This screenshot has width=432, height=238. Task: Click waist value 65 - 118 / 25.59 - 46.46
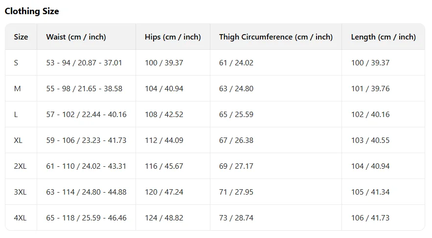coord(86,218)
